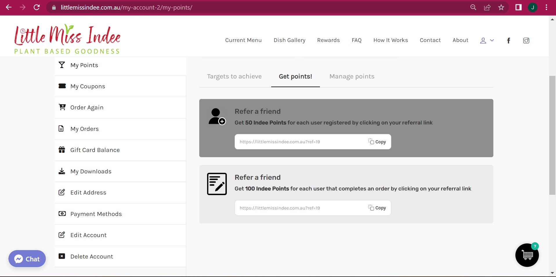Bookmark this page with star icon

[501, 8]
